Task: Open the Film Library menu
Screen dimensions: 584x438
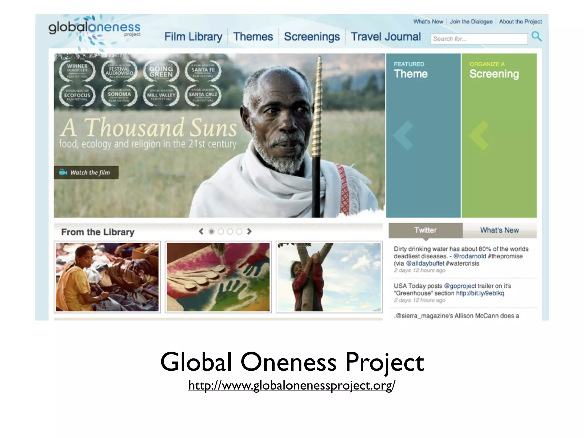Action: click(x=193, y=37)
